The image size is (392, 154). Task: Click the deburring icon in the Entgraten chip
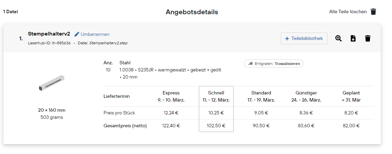click(250, 64)
